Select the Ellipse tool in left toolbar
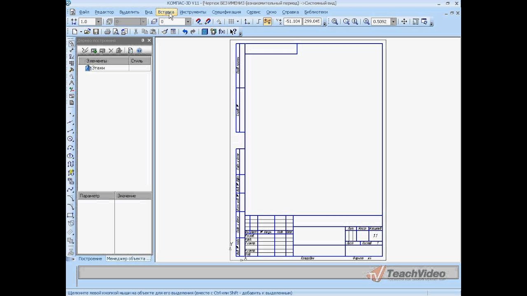Image resolution: width=527 pixels, height=296 pixels. (x=71, y=156)
